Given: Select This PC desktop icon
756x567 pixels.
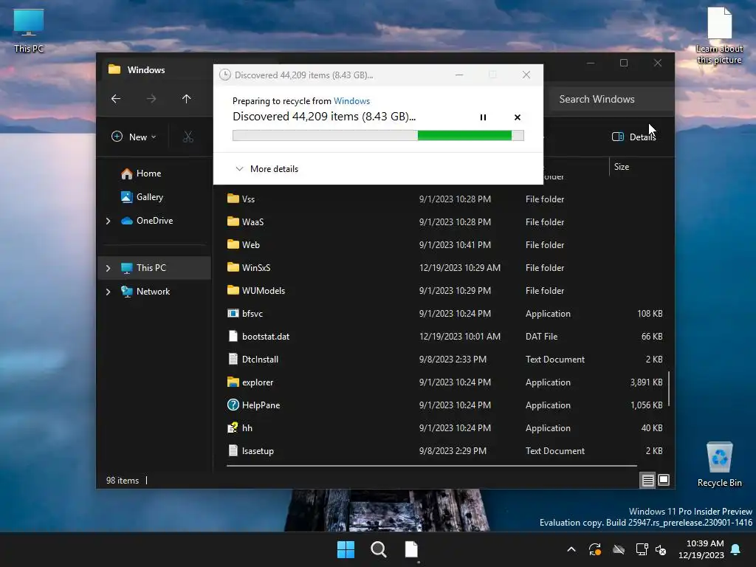Looking at the screenshot, I should point(29,31).
